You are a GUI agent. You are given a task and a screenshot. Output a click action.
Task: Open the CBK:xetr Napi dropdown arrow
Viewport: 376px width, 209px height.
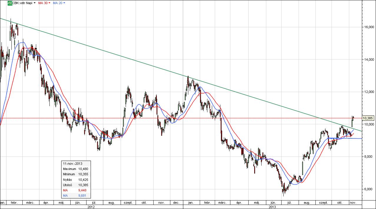coord(35,3)
